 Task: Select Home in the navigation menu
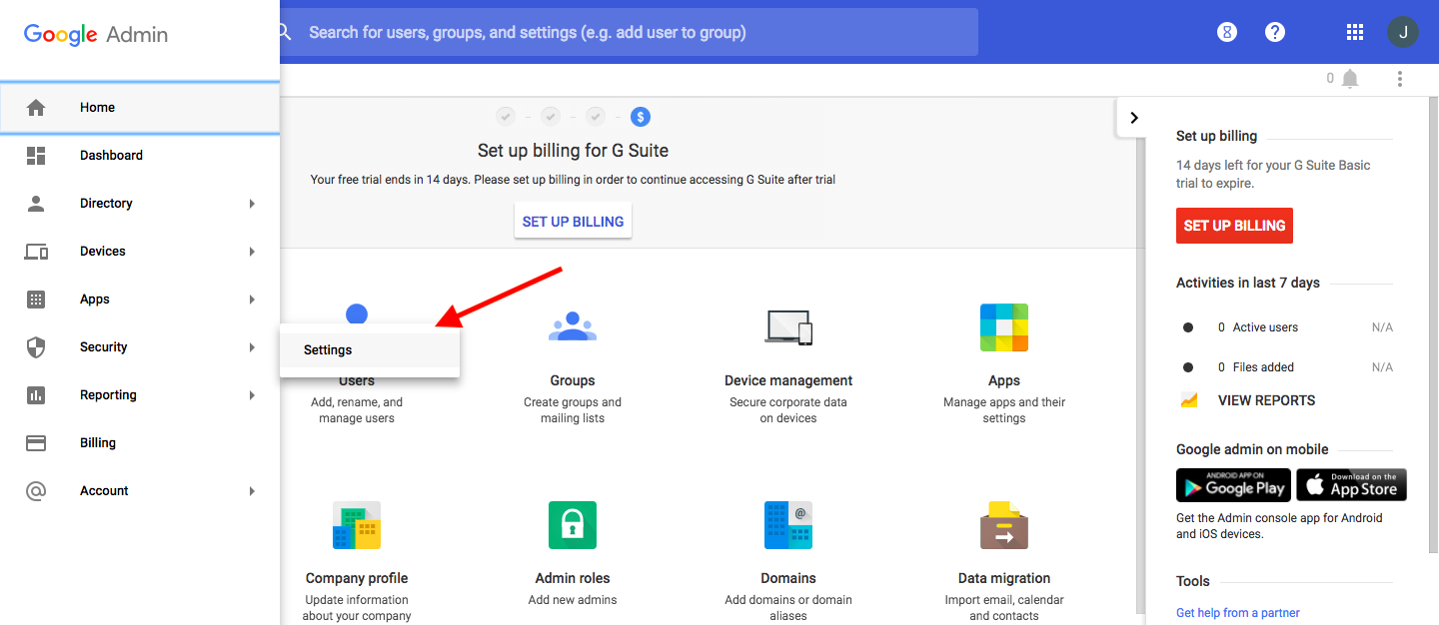140,107
